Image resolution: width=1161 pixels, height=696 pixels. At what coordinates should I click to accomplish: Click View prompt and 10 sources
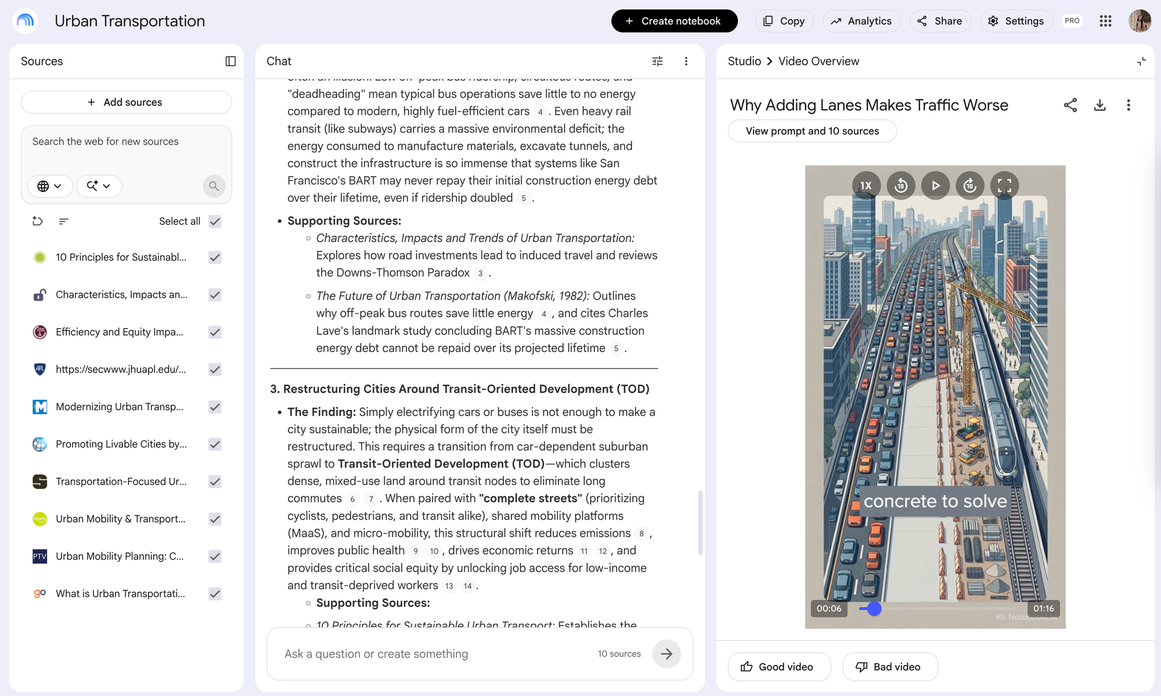(812, 131)
